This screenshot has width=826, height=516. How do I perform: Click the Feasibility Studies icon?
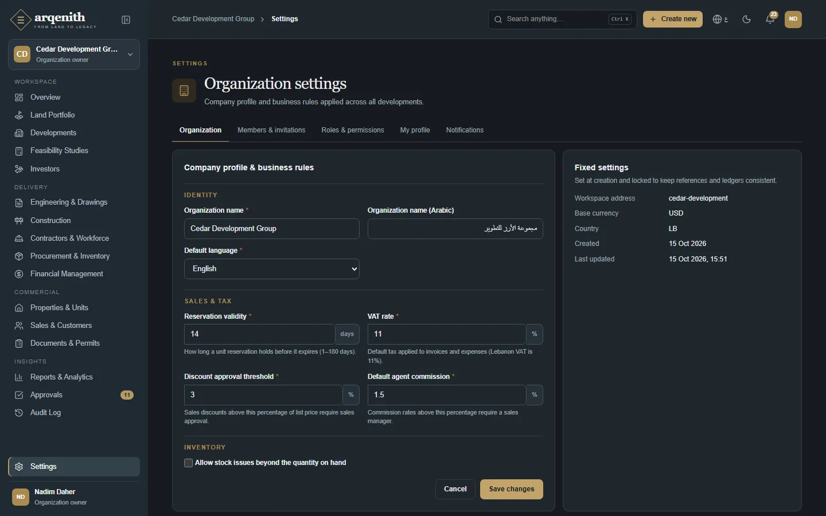(x=19, y=151)
